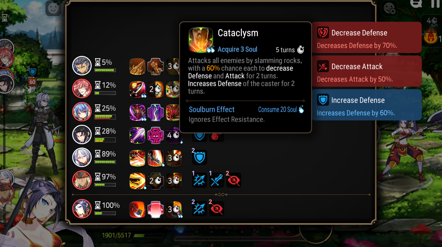Click the shield buff icon in 89% row
This screenshot has width=442, height=247.
pos(199,158)
